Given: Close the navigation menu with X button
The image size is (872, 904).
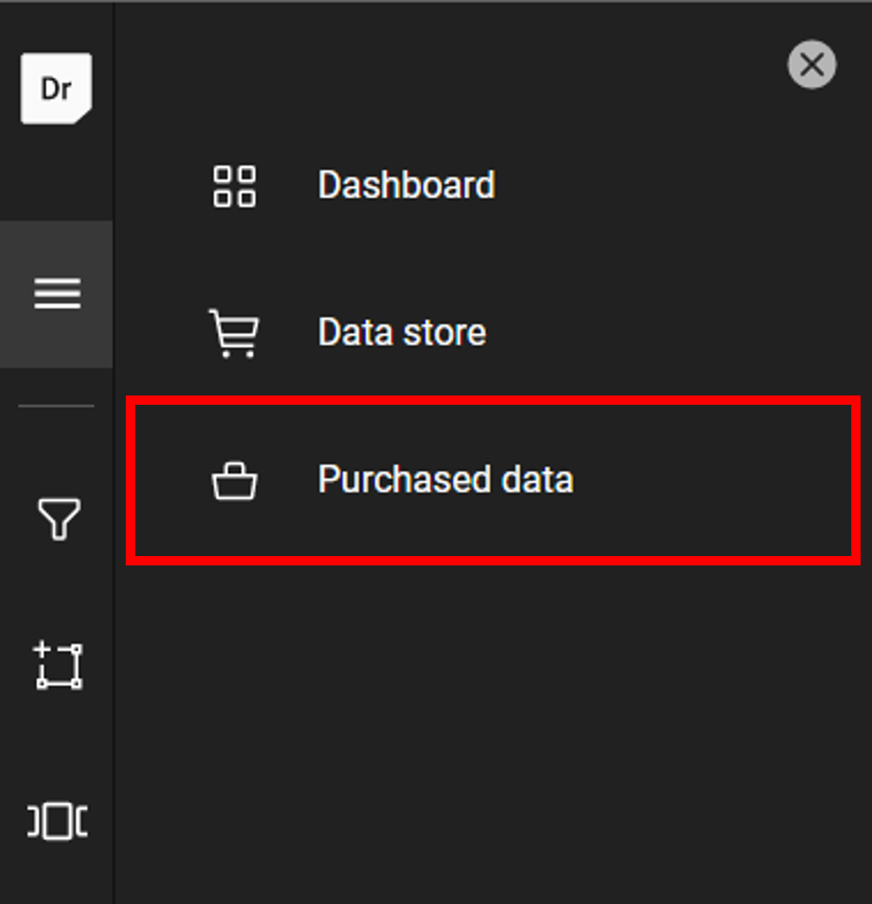Looking at the screenshot, I should click(811, 65).
